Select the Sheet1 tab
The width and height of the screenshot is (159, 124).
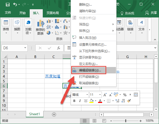coord(35,114)
